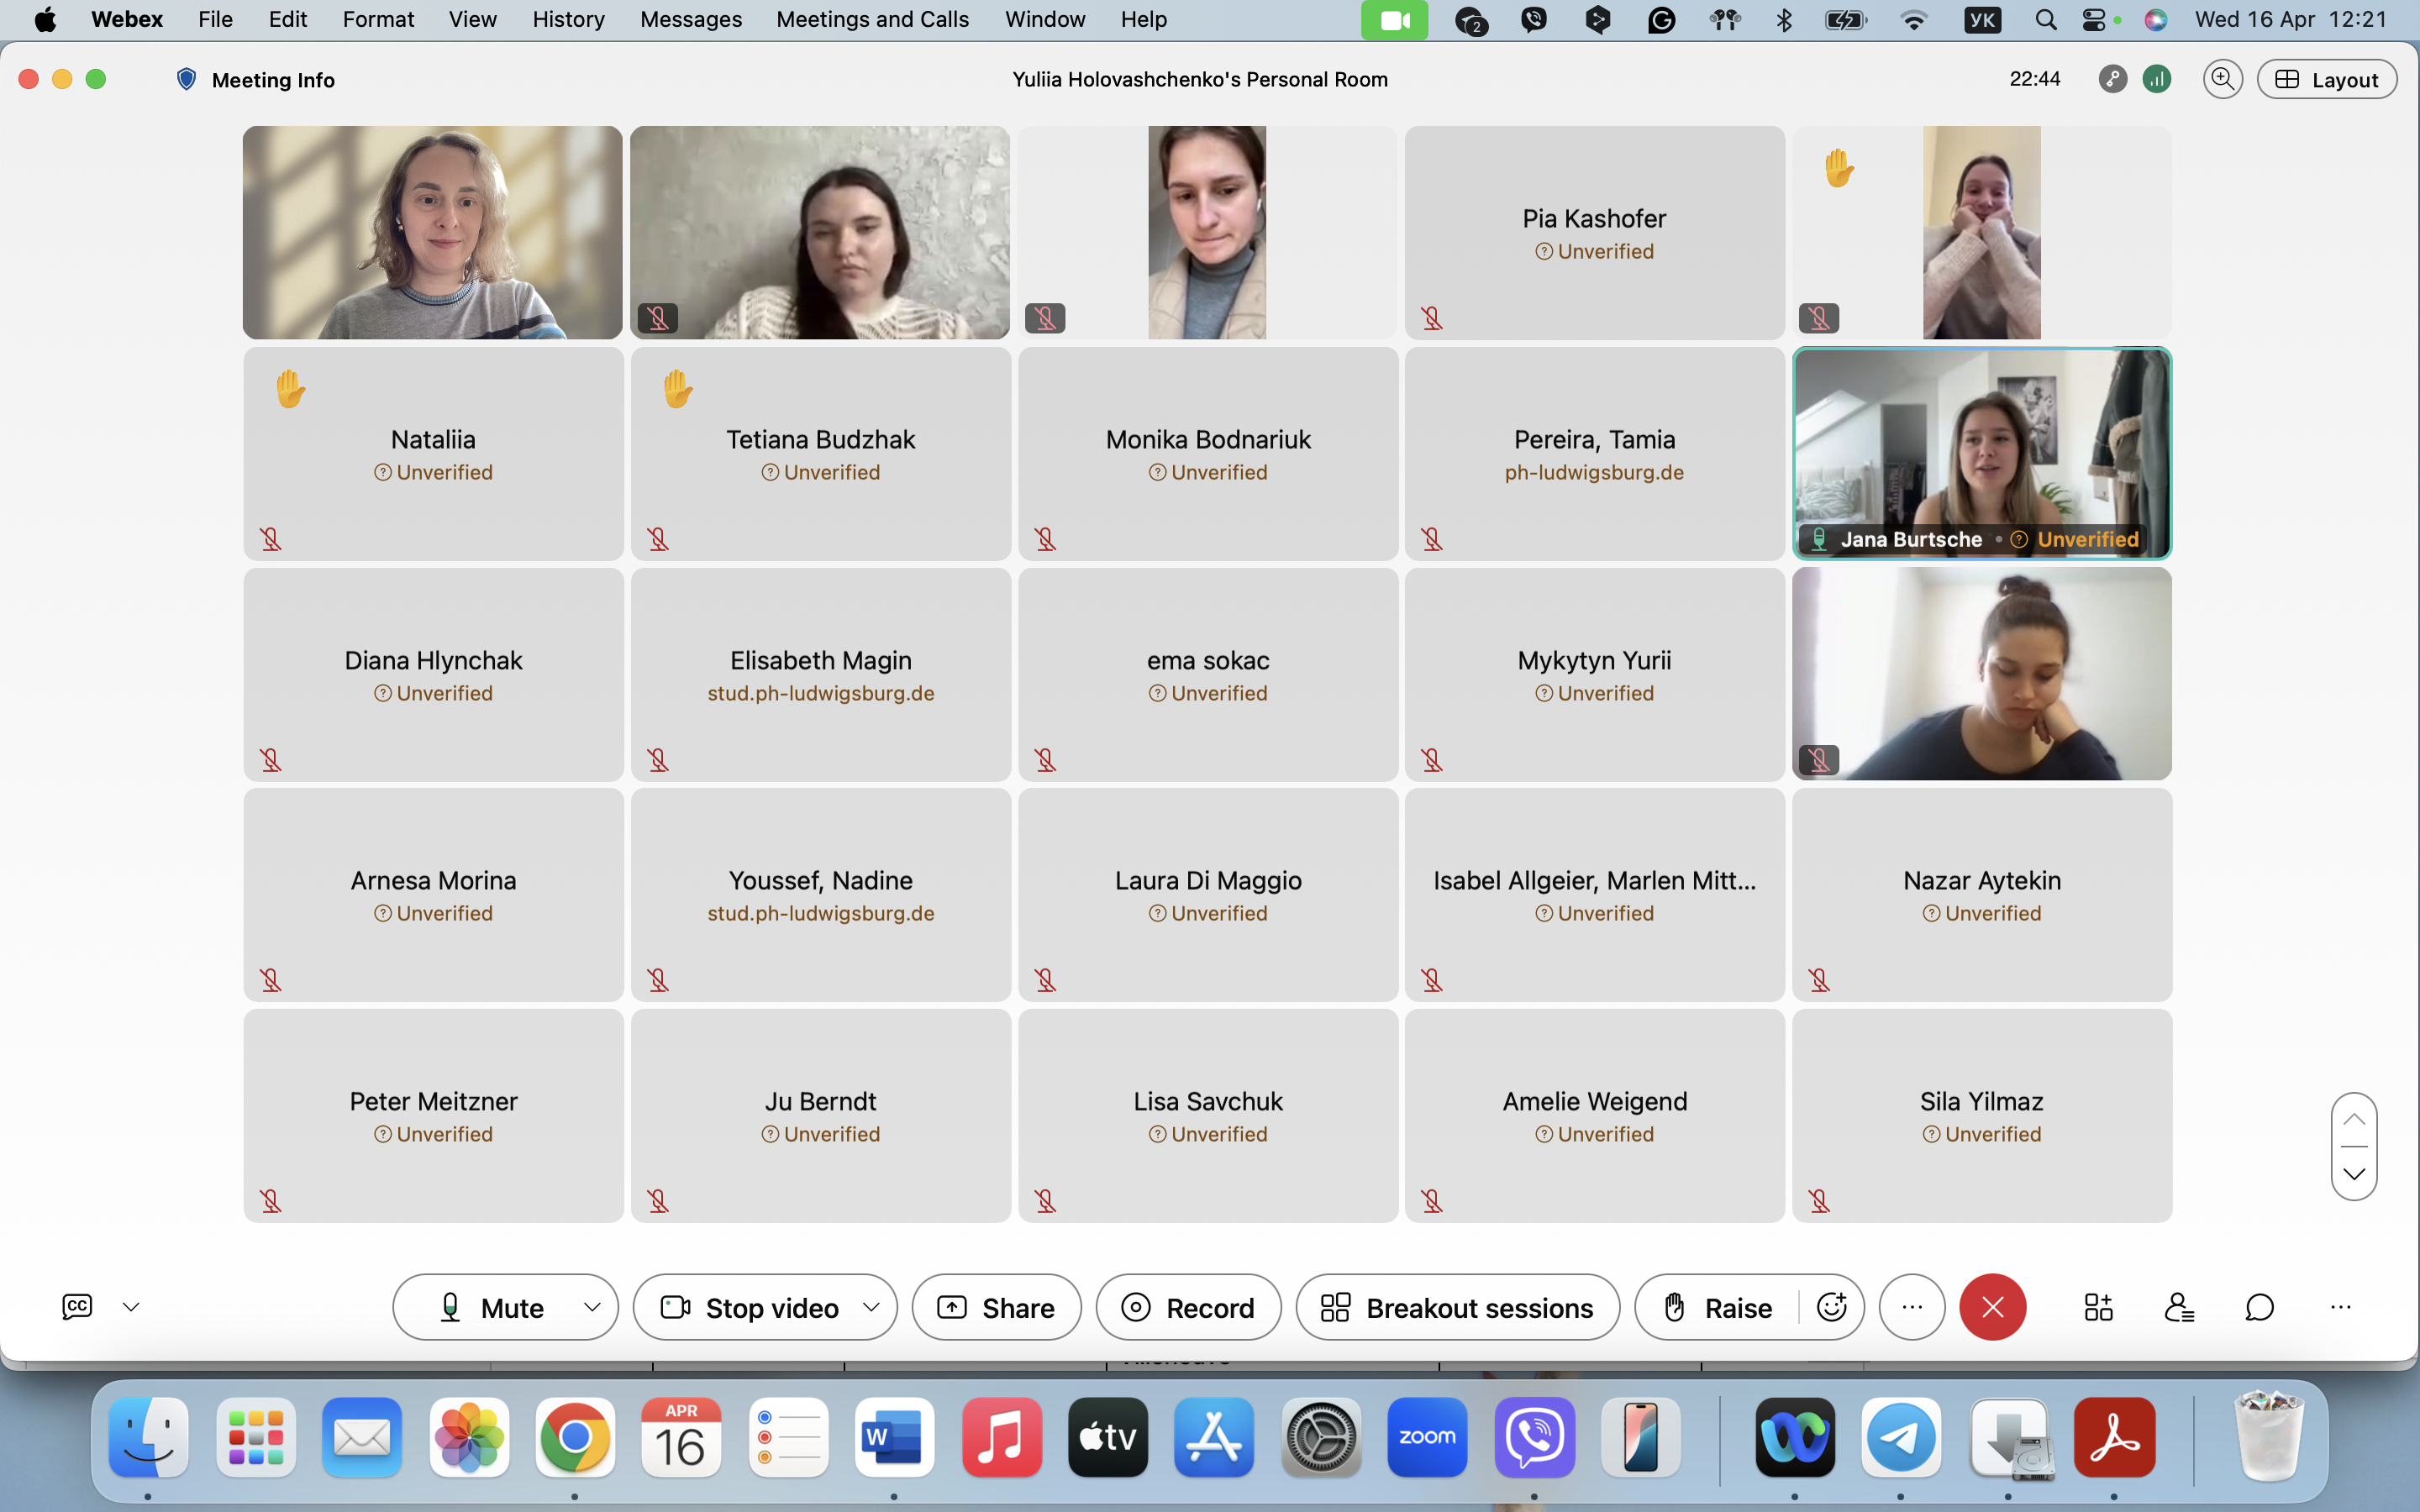The height and width of the screenshot is (1512, 2420).
Task: Start recording with Record button
Action: coord(1188,1307)
